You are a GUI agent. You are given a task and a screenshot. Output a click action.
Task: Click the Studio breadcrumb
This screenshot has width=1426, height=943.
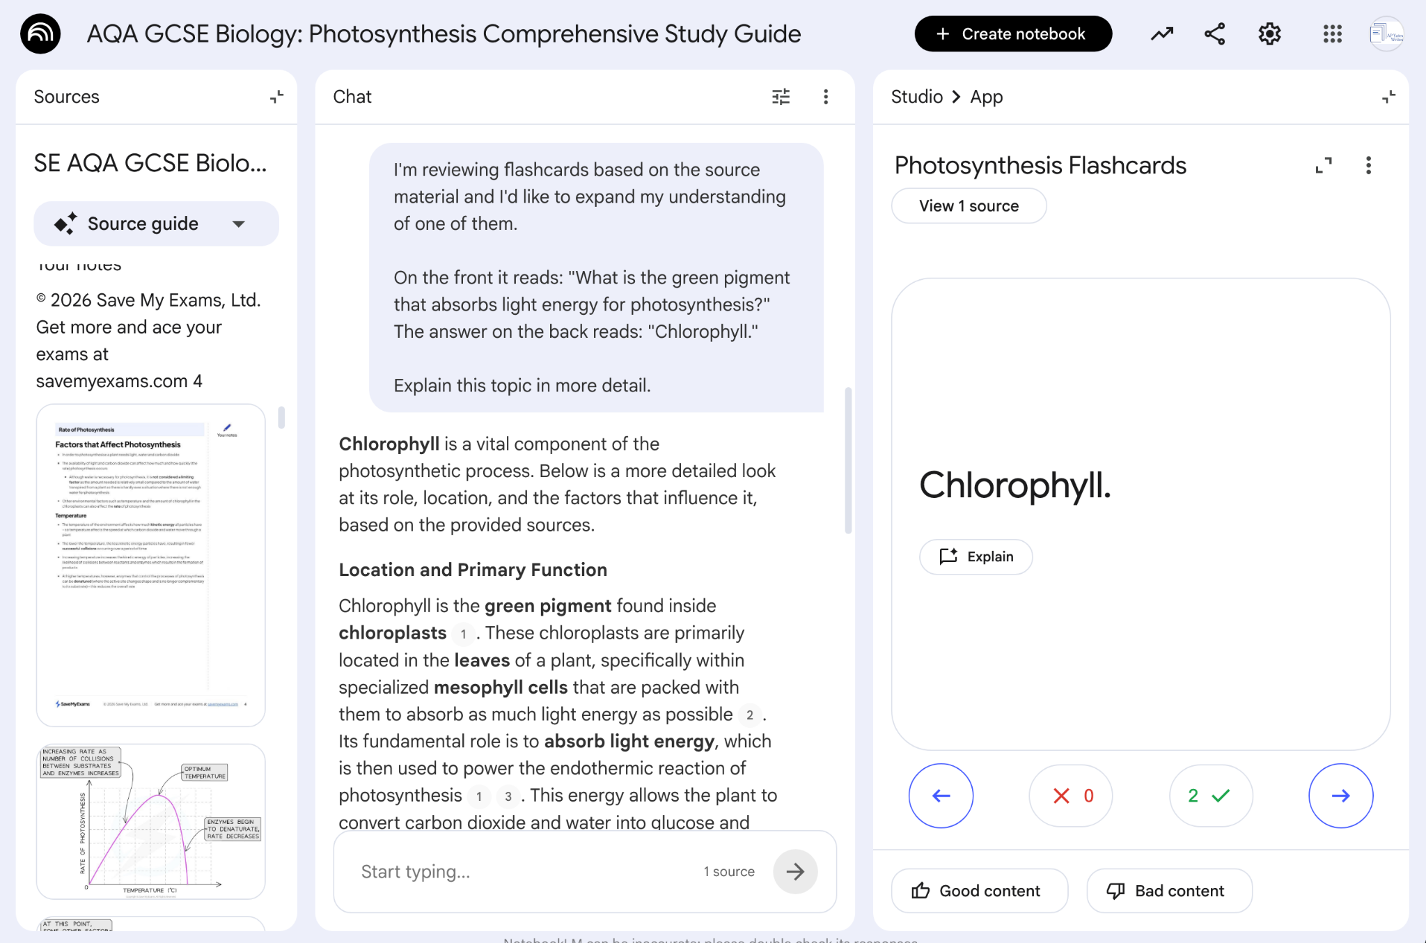click(x=916, y=97)
